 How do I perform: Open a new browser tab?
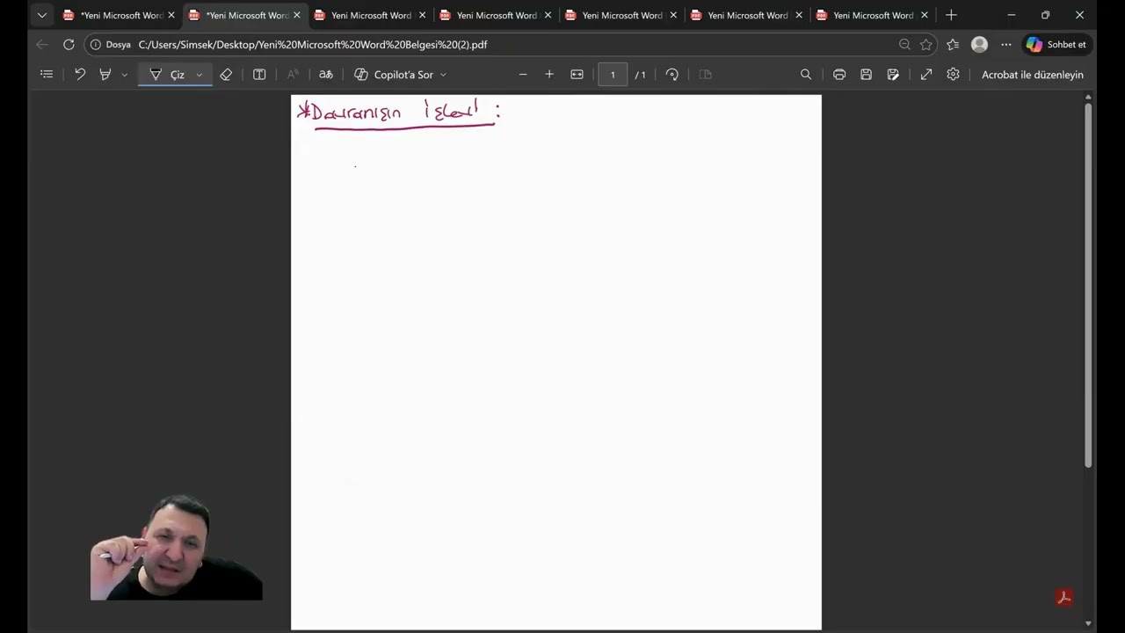(951, 15)
